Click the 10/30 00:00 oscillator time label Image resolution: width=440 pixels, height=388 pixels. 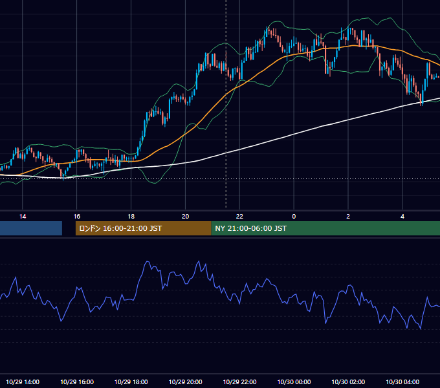coord(294,382)
